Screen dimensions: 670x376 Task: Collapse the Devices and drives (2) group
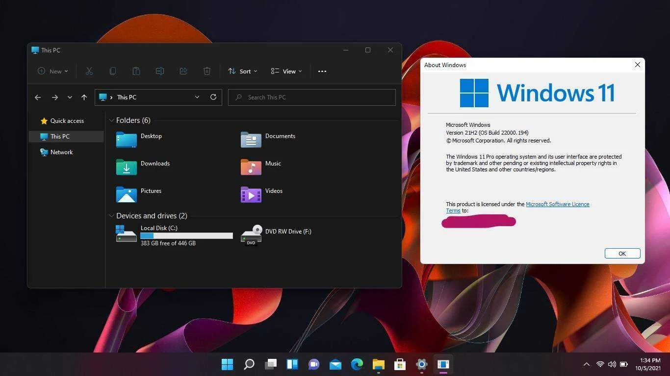(x=112, y=216)
